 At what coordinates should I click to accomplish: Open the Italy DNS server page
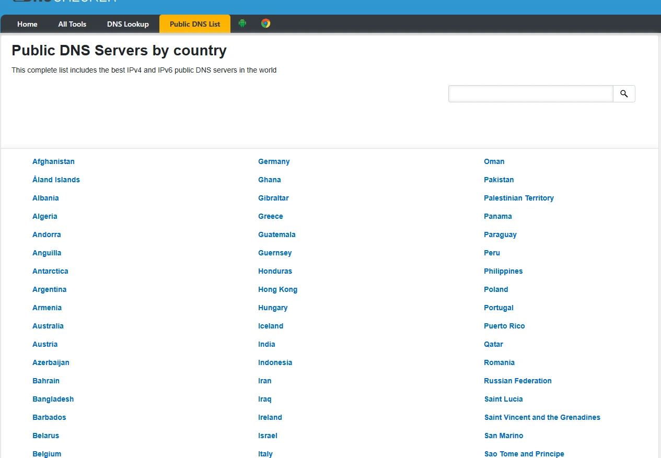[265, 454]
